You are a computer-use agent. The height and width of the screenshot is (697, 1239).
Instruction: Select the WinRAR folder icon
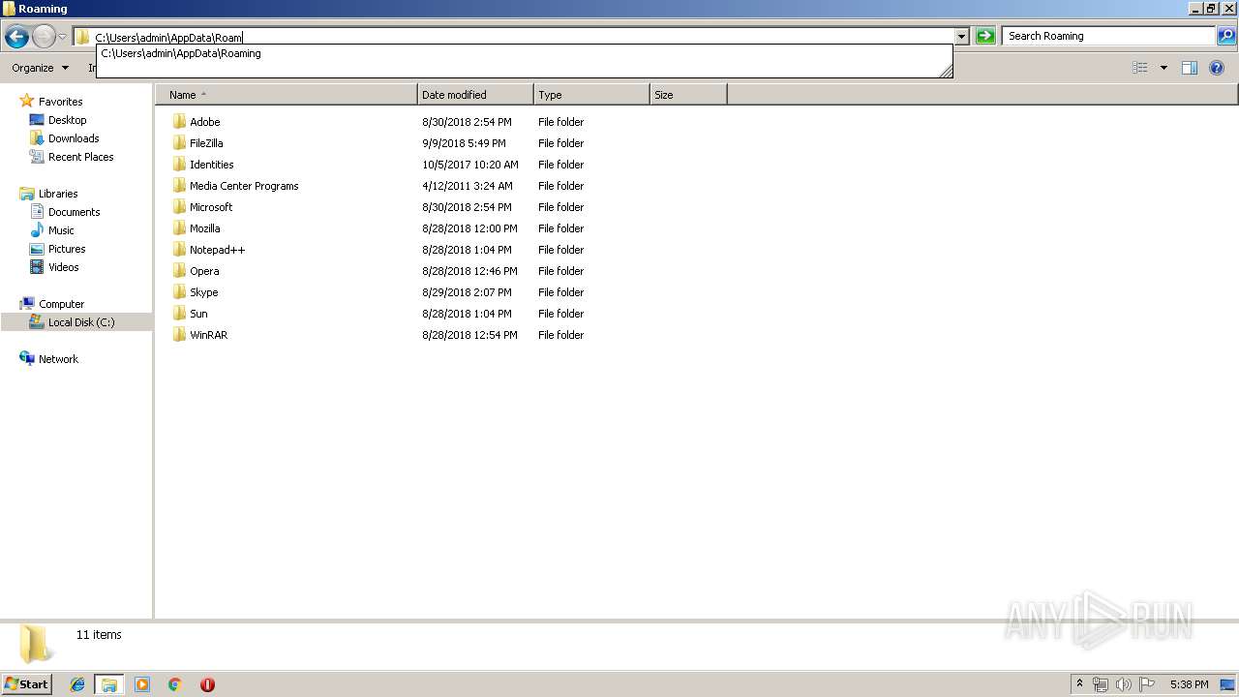point(179,335)
